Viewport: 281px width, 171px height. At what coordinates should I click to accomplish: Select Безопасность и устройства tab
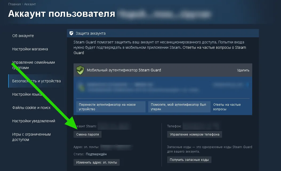[36, 81]
